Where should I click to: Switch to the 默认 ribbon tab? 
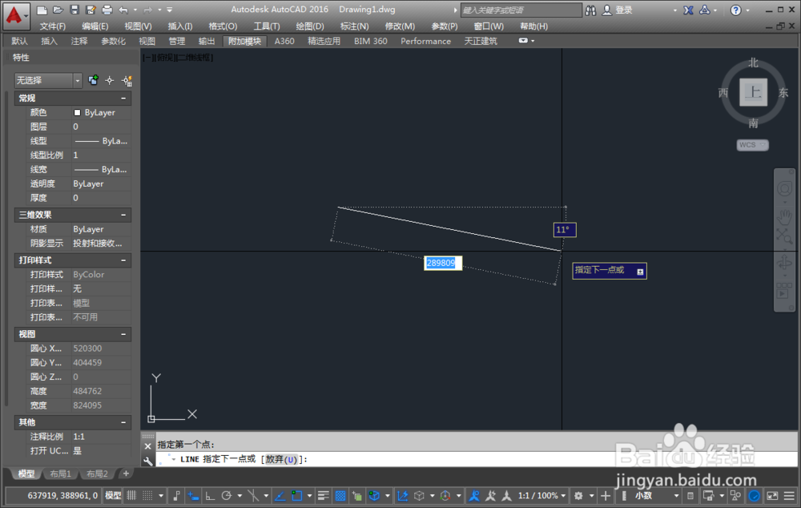(19, 41)
